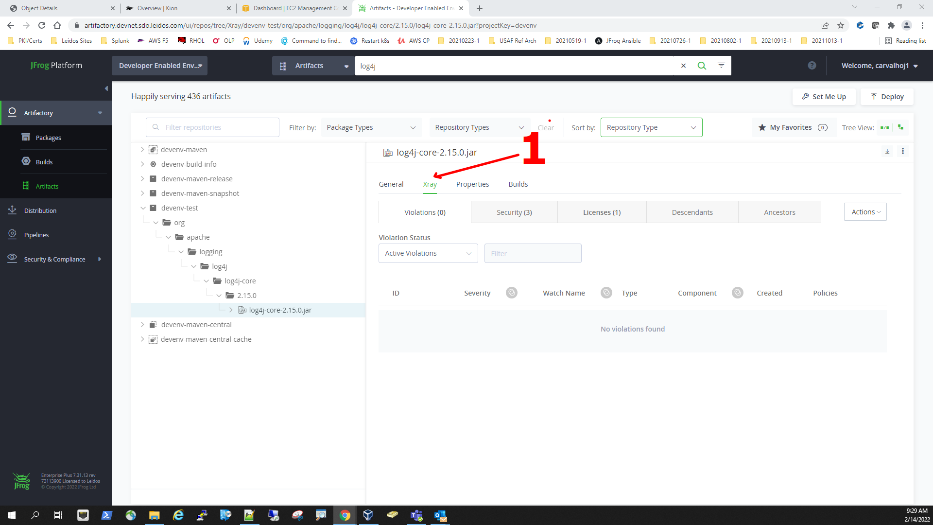The height and width of the screenshot is (525, 933).
Task: Expand the devenv-maven repository
Action: tap(142, 150)
